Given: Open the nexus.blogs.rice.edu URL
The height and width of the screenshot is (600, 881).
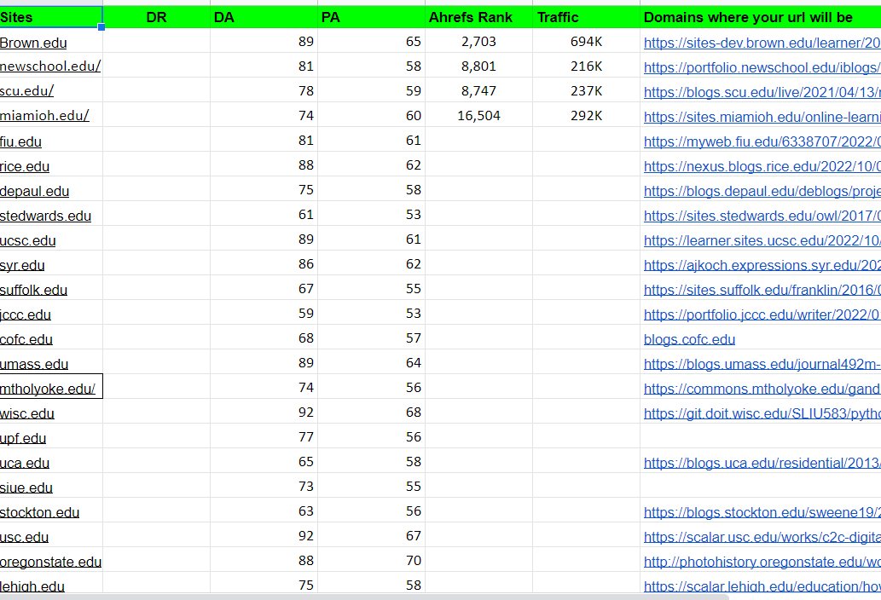Looking at the screenshot, I should (x=762, y=166).
